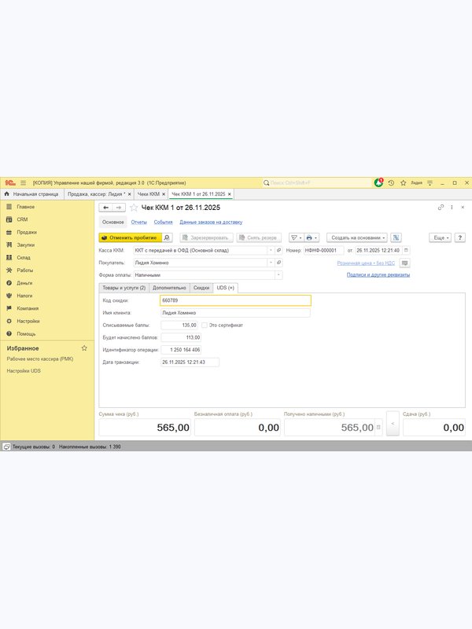Add Чек ККМ document to favorites star

tap(134, 208)
